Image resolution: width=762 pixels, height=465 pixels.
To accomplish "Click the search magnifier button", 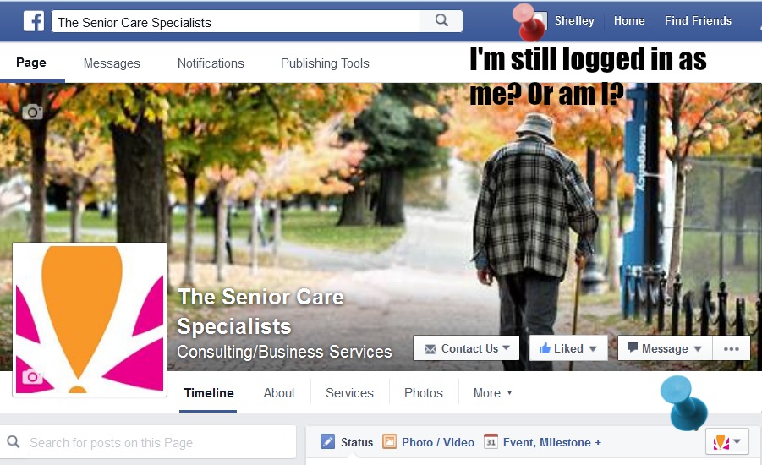I will (441, 20).
